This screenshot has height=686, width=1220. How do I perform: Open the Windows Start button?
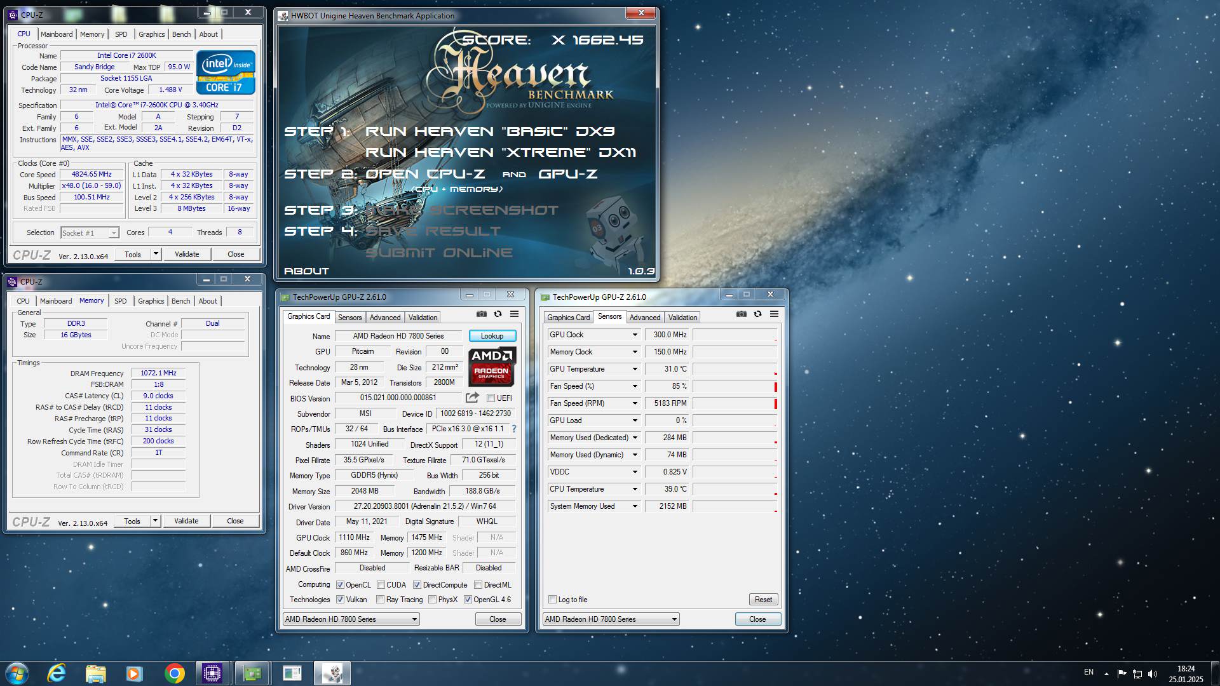tap(17, 673)
